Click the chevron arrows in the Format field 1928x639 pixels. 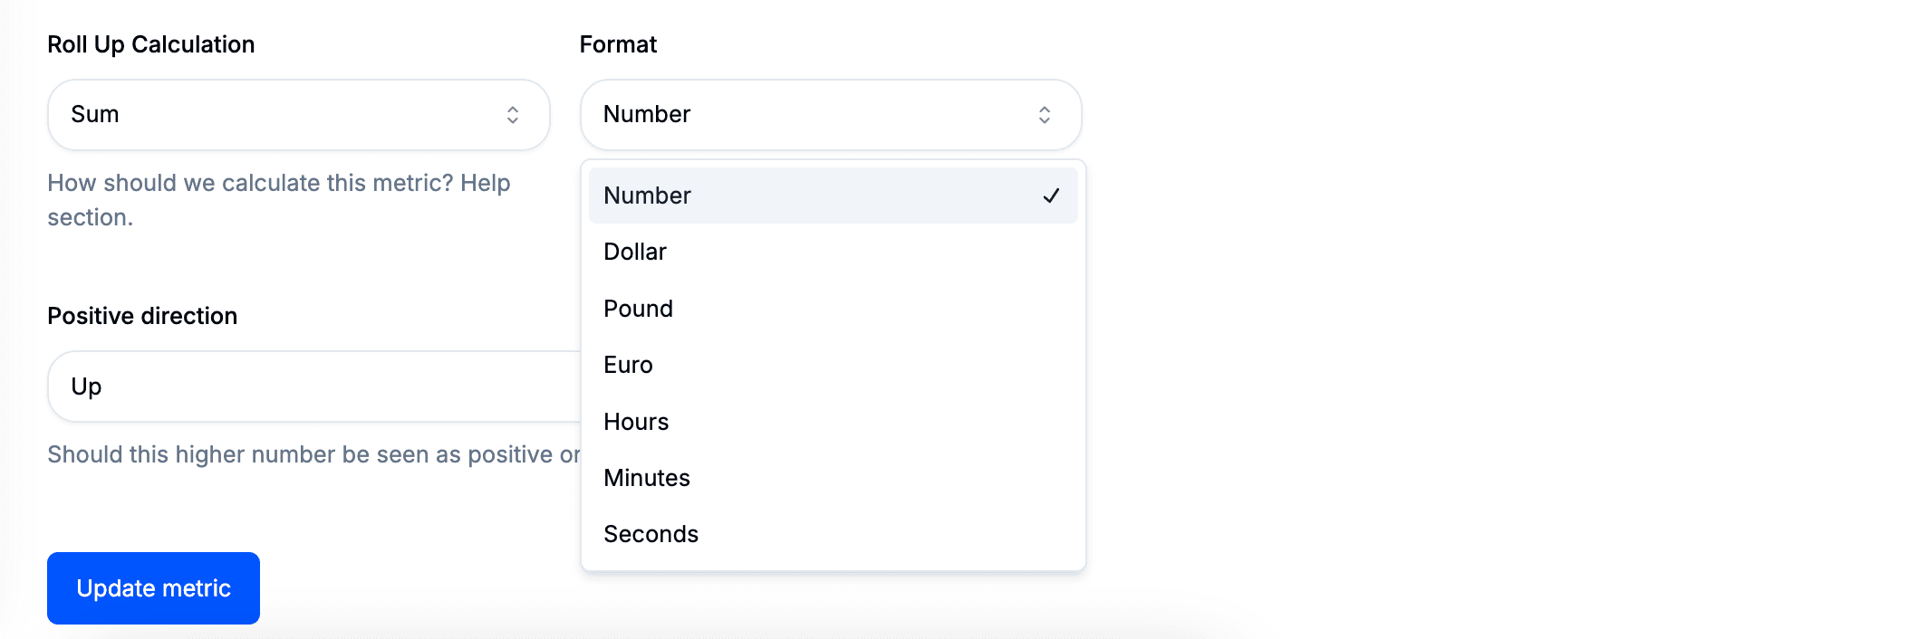1045,115
